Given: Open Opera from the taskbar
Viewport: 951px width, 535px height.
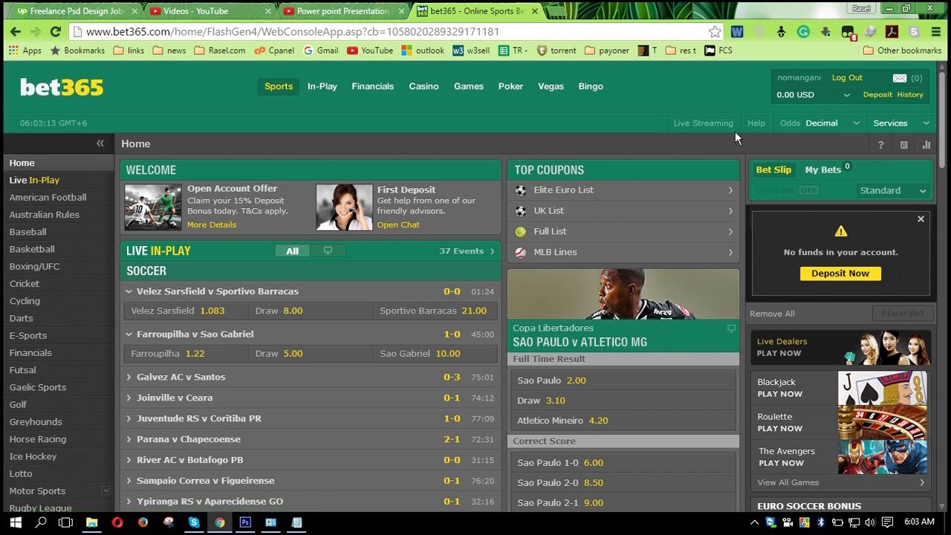Looking at the screenshot, I should click(x=117, y=522).
